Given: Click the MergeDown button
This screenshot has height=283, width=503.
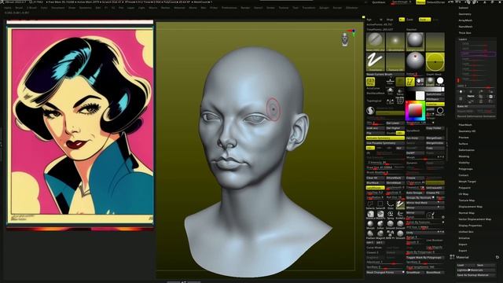Looking at the screenshot, I should pyautogui.click(x=435, y=138).
